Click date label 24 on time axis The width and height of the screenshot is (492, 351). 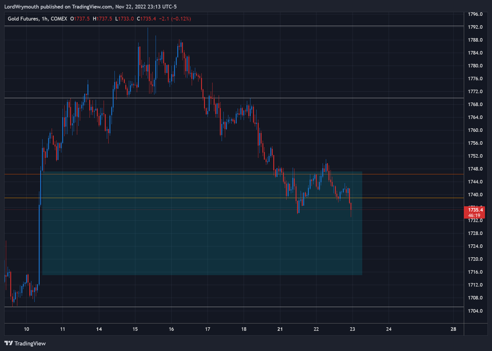pos(389,329)
